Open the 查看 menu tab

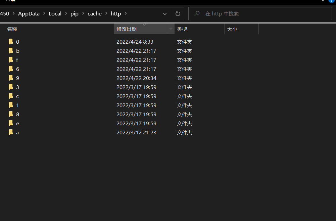click(10, 2)
